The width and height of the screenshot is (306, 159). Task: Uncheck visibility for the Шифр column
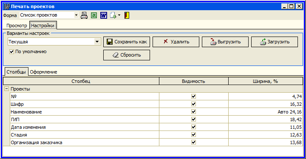coord(193,104)
